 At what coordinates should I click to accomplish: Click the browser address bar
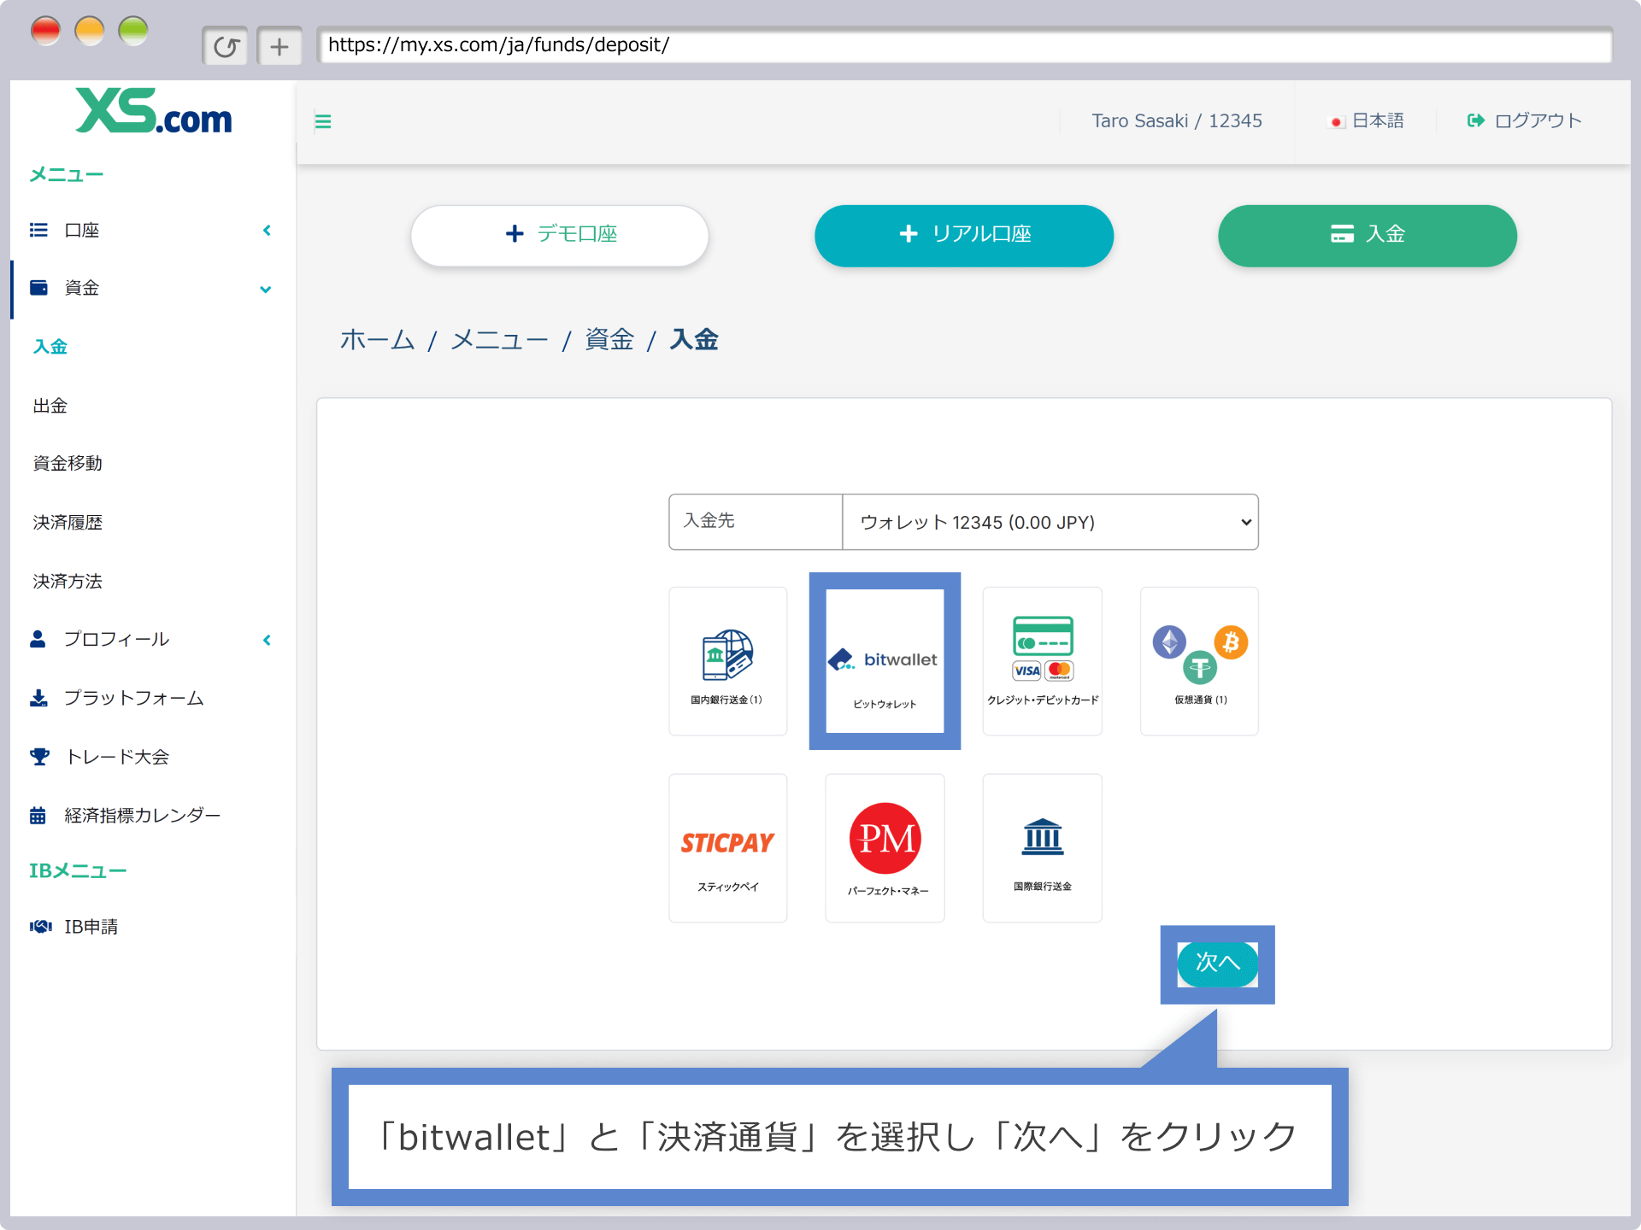coord(964,45)
